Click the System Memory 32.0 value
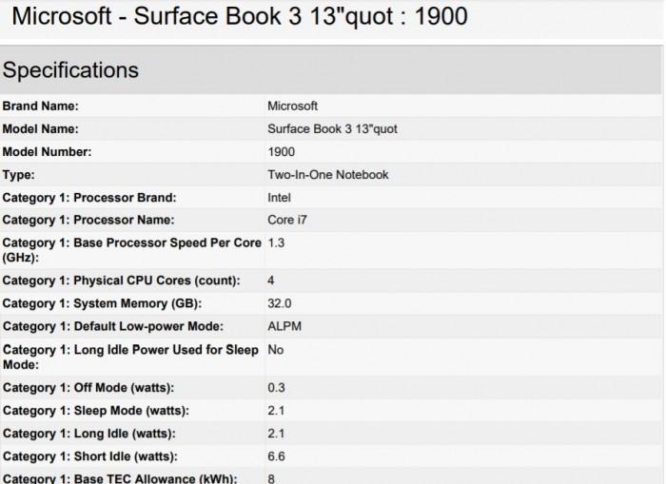This screenshot has height=484, width=666. pos(280,303)
